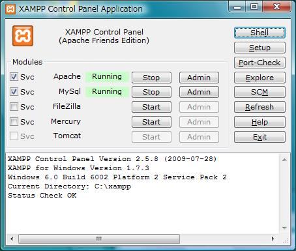Enable the FileZilla Svc checkbox
Image resolution: width=296 pixels, height=251 pixels.
[x=14, y=107]
